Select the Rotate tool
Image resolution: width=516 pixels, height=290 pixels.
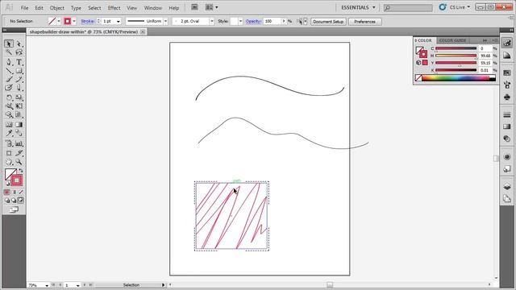[x=9, y=97]
